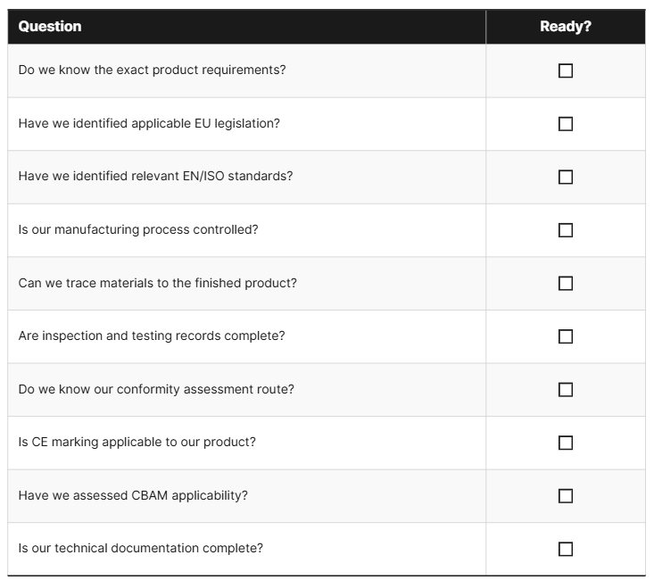This screenshot has width=654, height=580.
Task: Select the 'Do we know the exact product requirements?' text
Action: (x=152, y=70)
